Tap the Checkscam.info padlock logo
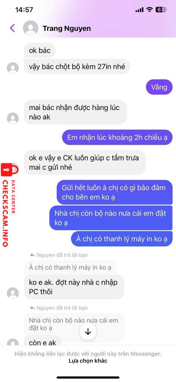Screen dimensions: 176x382 (x=9, y=169)
